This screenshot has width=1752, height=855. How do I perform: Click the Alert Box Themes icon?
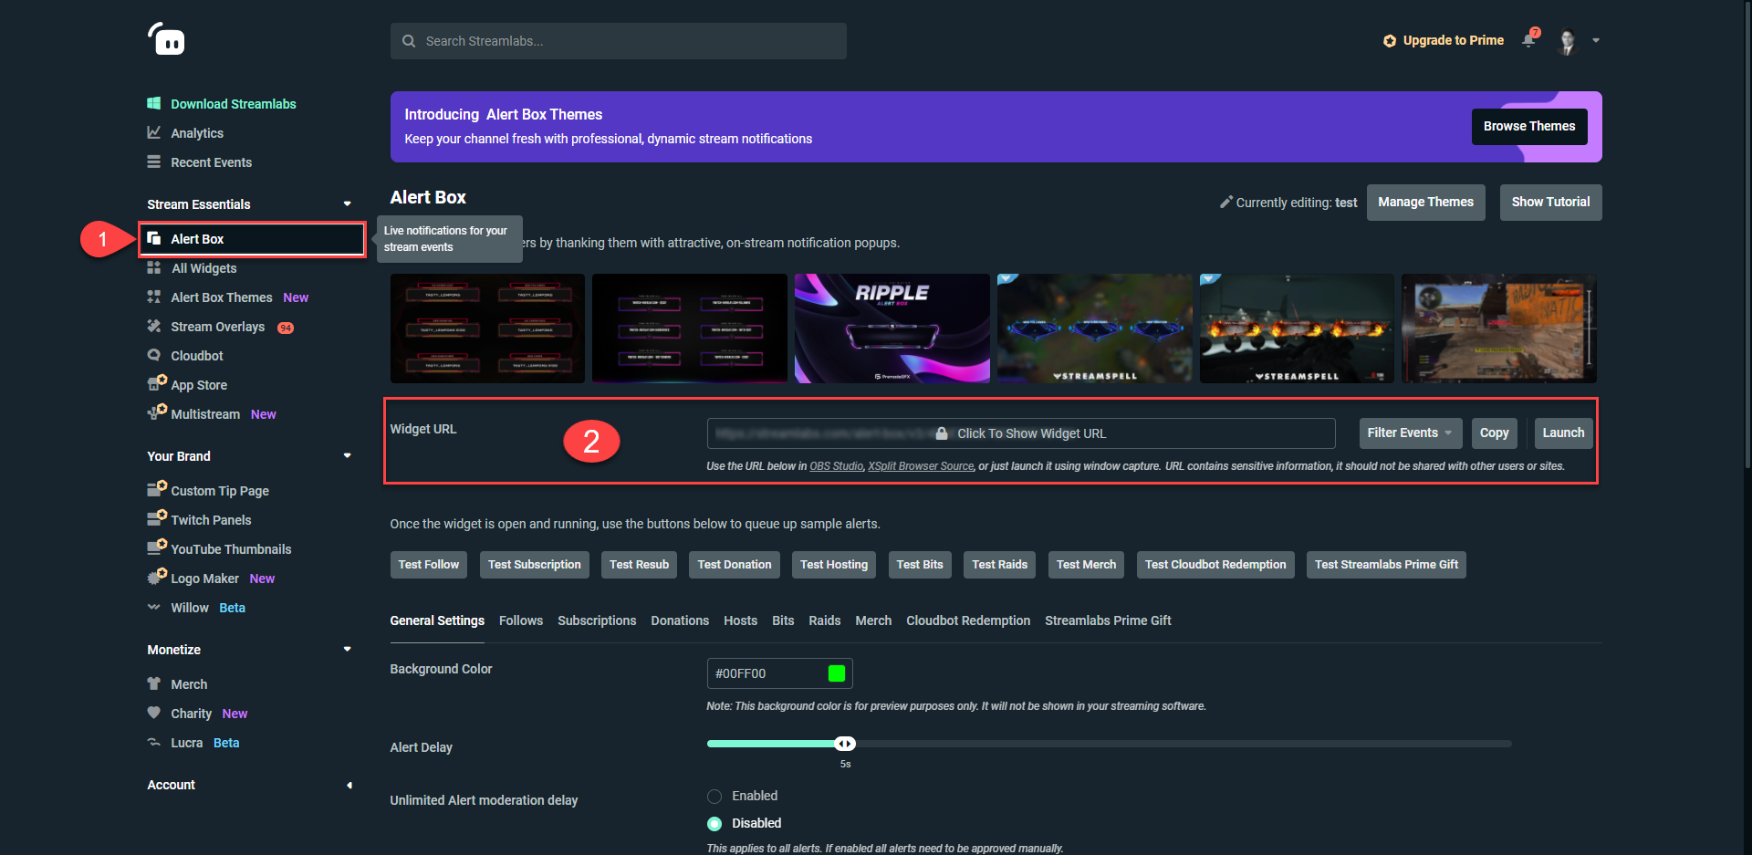tap(154, 297)
